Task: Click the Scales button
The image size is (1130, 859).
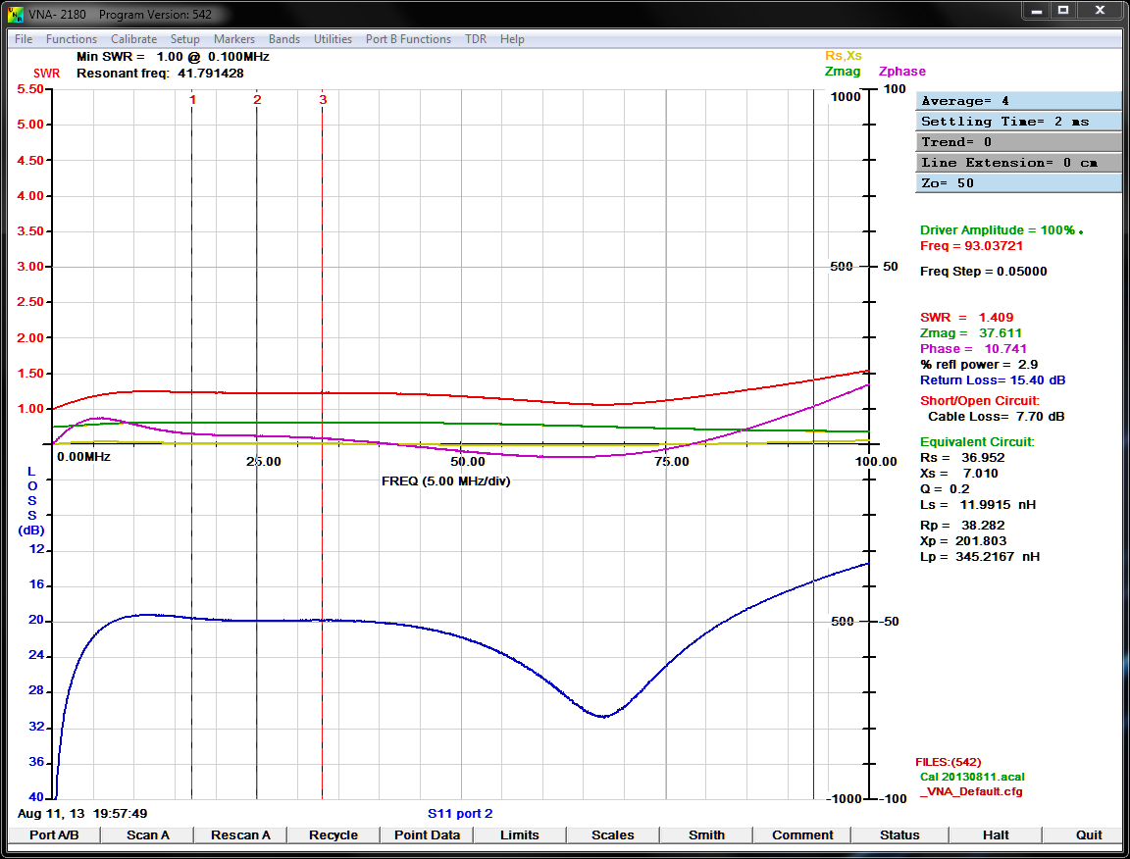Action: (x=612, y=835)
